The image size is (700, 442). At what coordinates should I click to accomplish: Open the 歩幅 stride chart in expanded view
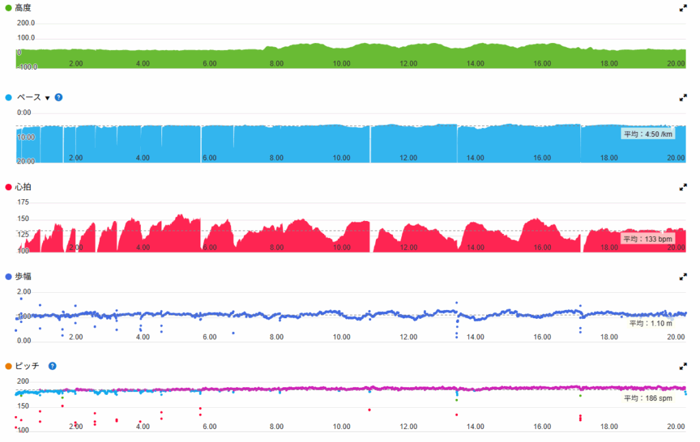(x=682, y=277)
